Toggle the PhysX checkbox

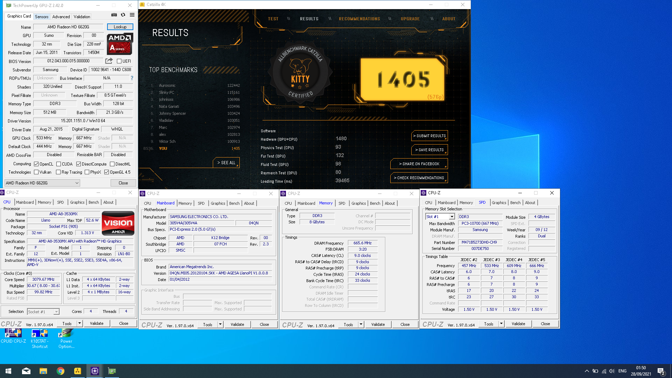(87, 172)
